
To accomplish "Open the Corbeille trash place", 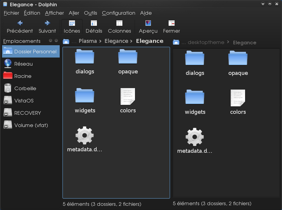I will pos(31,88).
